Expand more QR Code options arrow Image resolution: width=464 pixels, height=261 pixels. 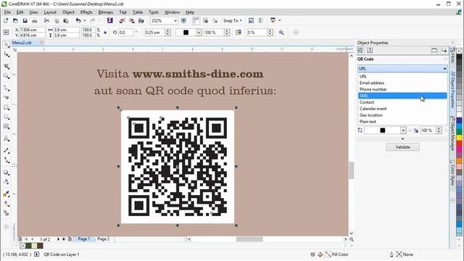click(x=402, y=138)
